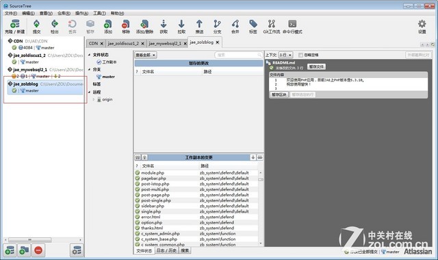Screen dimensions: 438x260
Task: Toggle the 忽略空格 ignore whitespace checkbox
Action: point(300,55)
